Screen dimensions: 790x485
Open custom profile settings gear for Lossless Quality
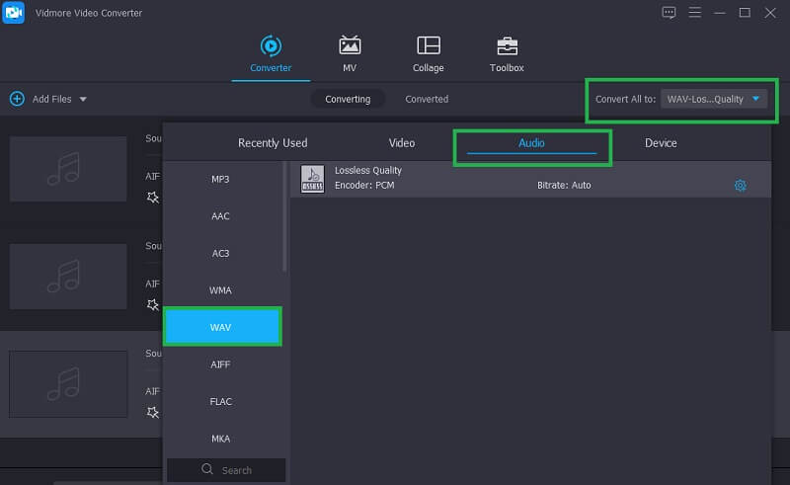740,186
